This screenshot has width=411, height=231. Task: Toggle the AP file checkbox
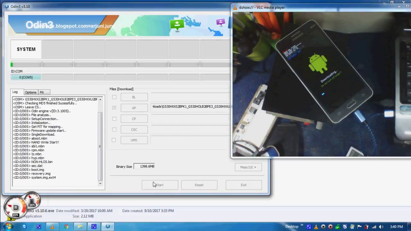[x=114, y=108]
